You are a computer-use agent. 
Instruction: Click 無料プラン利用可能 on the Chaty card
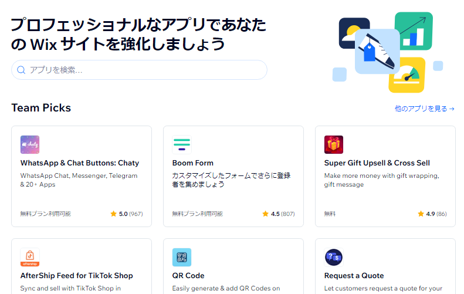[x=46, y=214]
